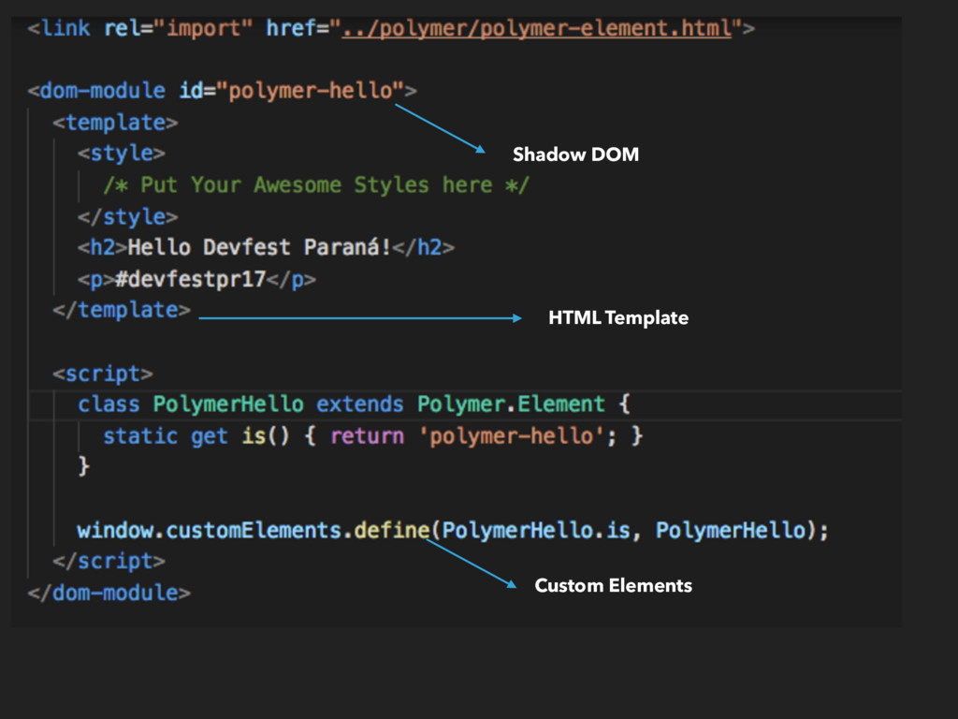This screenshot has height=719, width=958.
Task: Click the 'get' keyword
Action: coord(209,436)
